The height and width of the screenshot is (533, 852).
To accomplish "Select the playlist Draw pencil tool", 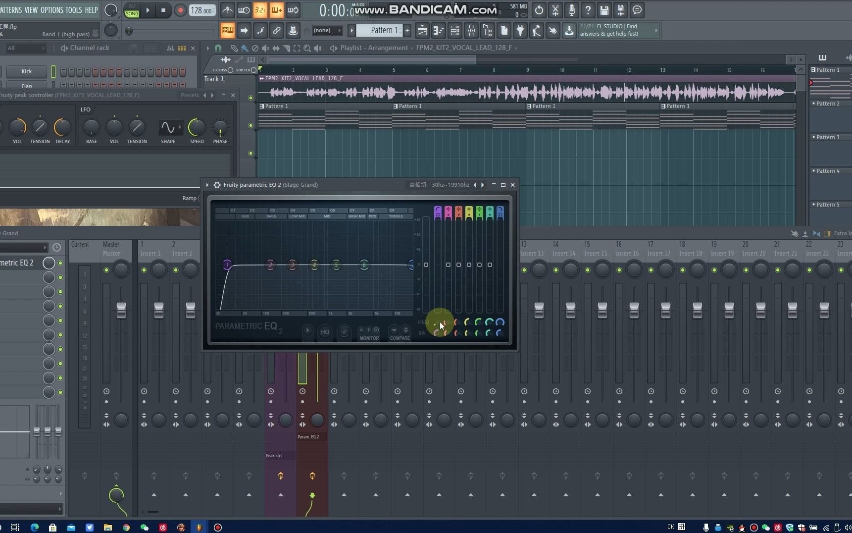I will point(234,48).
